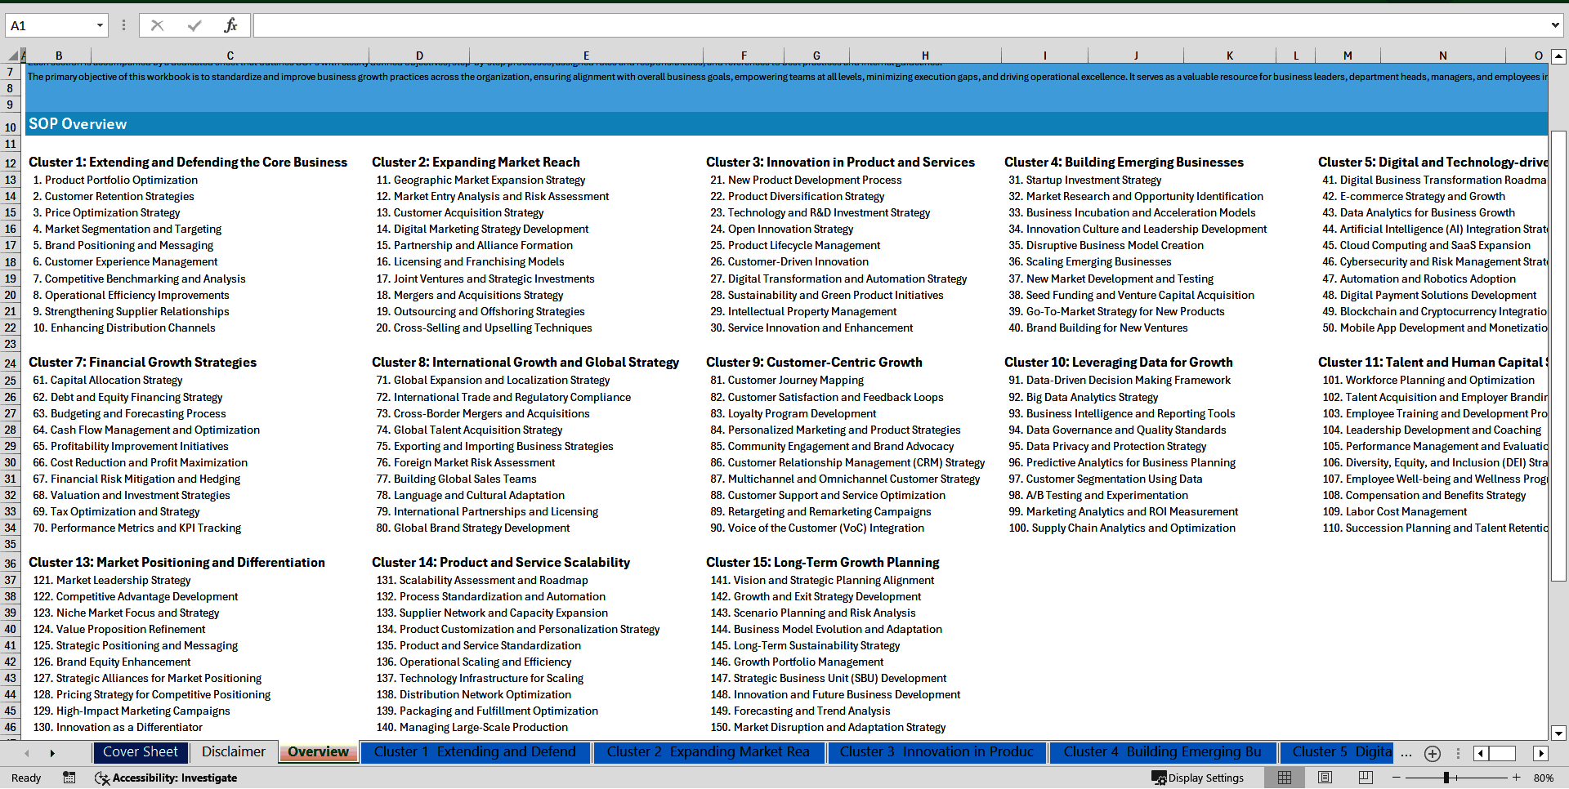Click the ellipsis to reveal more sheet tabs
The height and width of the screenshot is (789, 1569).
click(1406, 753)
